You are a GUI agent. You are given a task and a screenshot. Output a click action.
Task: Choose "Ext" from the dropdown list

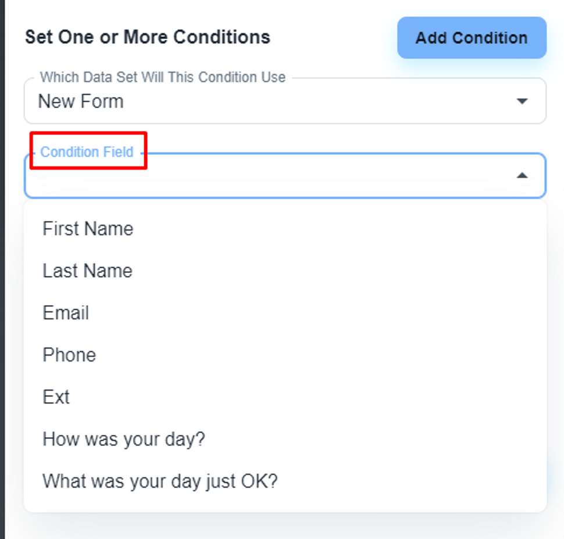click(x=56, y=397)
